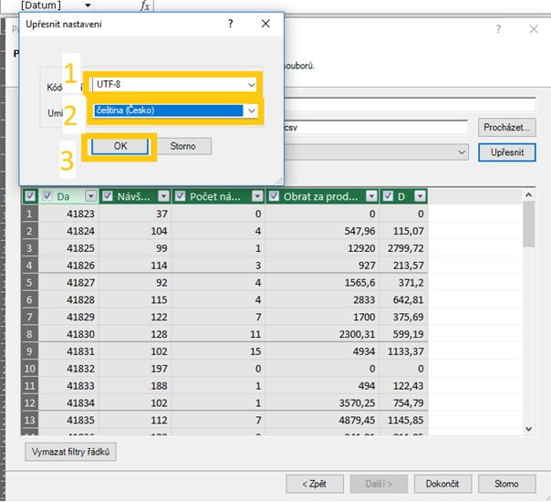Select row header 13 in preview table
The width and height of the screenshot is (551, 502).
(29, 420)
